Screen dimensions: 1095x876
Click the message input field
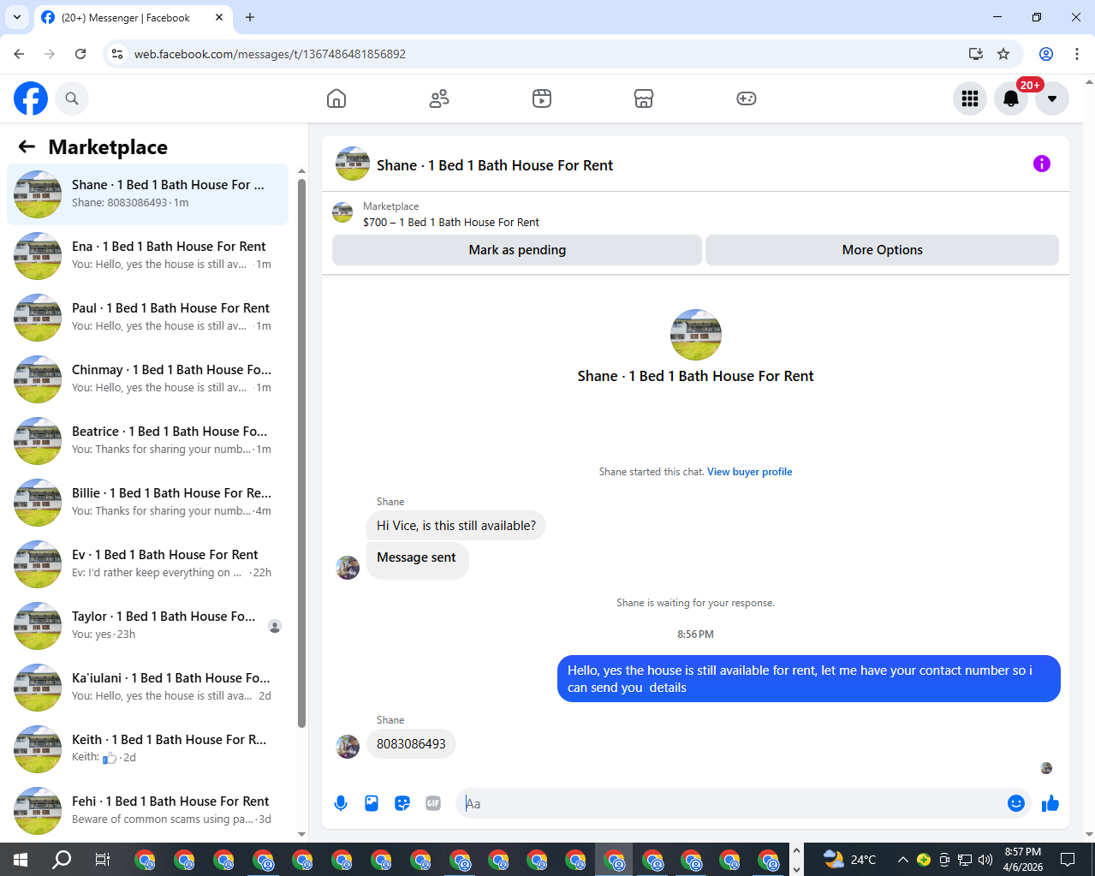[732, 803]
